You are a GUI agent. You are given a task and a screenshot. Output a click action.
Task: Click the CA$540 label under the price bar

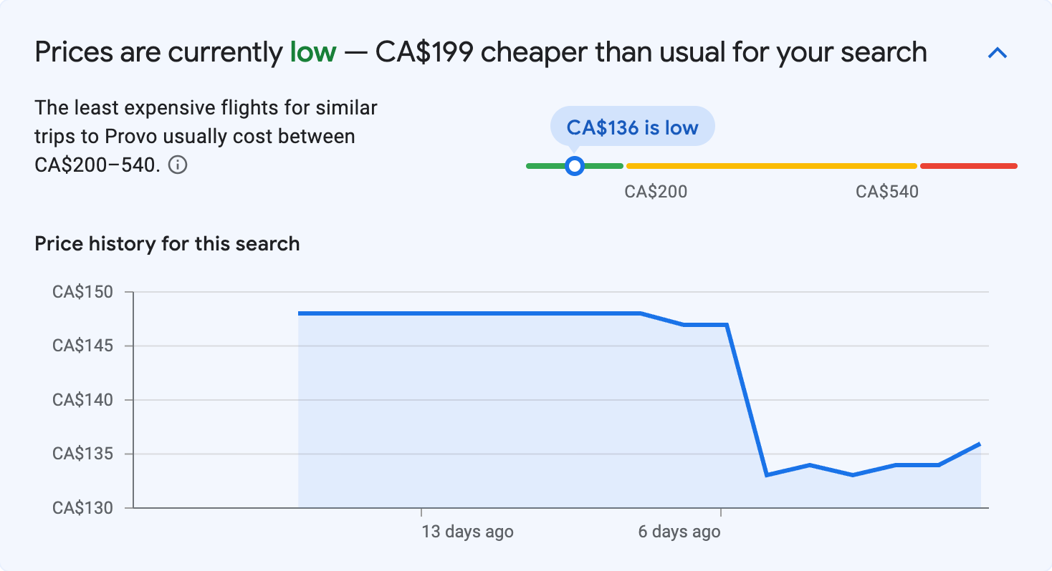888,191
